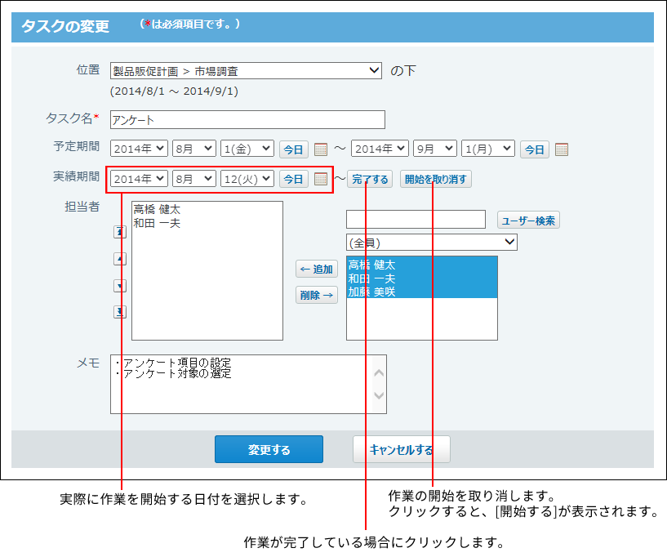This screenshot has width=667, height=557.
Task: Open the 位置 parent task dropdown
Action: (246, 70)
